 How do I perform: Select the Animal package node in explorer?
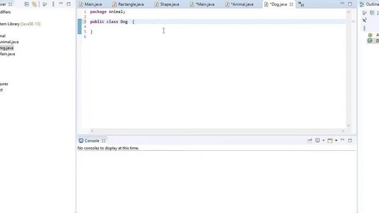pos(2,35)
